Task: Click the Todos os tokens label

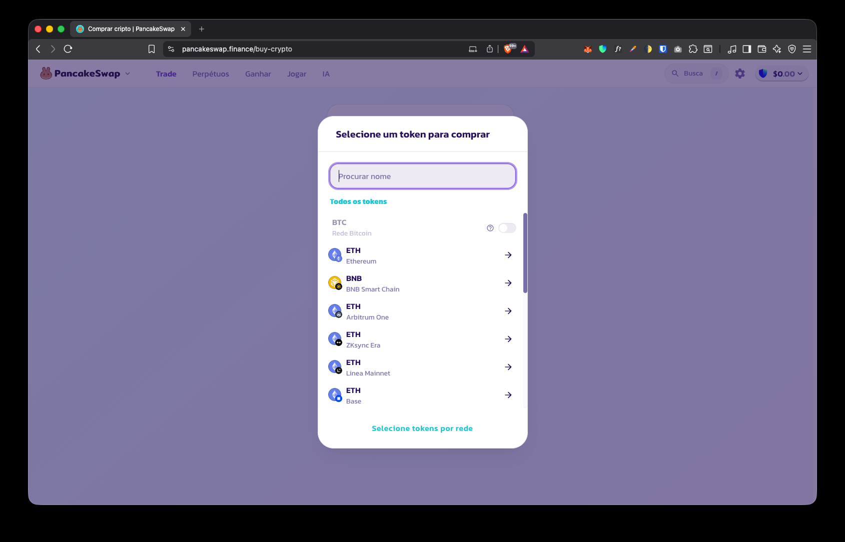Action: (358, 201)
